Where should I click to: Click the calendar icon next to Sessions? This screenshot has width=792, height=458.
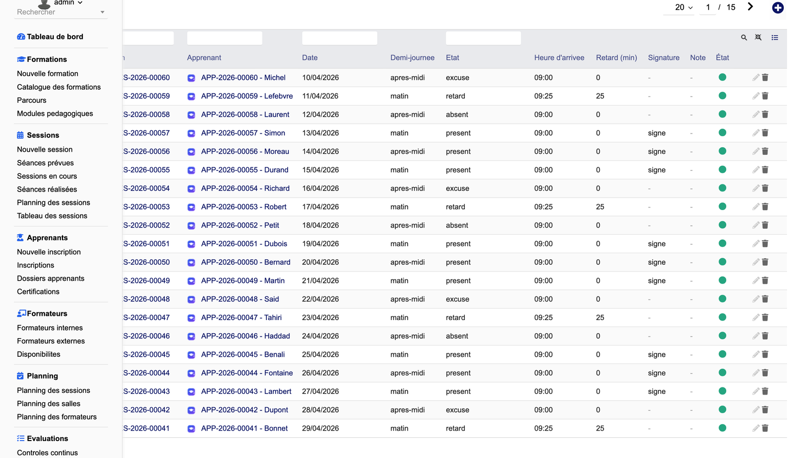coord(20,135)
